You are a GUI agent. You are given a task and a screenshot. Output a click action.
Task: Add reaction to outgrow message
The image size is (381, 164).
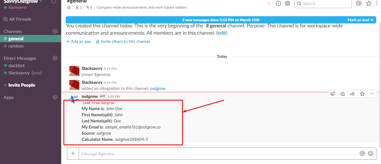click(x=333, y=94)
